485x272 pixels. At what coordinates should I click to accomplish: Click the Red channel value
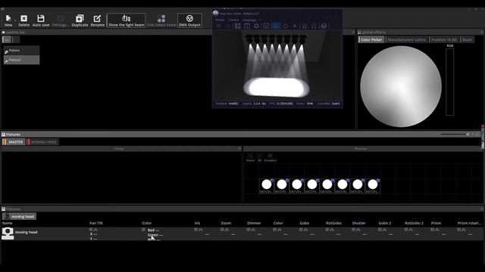pos(153,230)
